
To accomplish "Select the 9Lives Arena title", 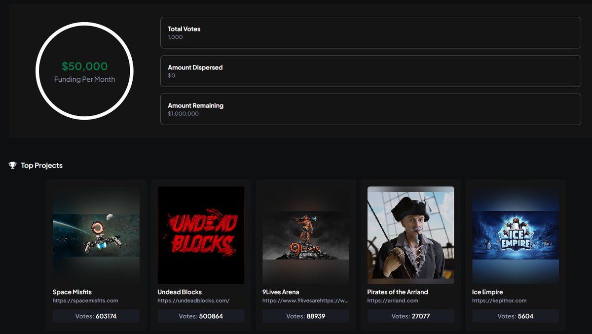I will pyautogui.click(x=281, y=292).
